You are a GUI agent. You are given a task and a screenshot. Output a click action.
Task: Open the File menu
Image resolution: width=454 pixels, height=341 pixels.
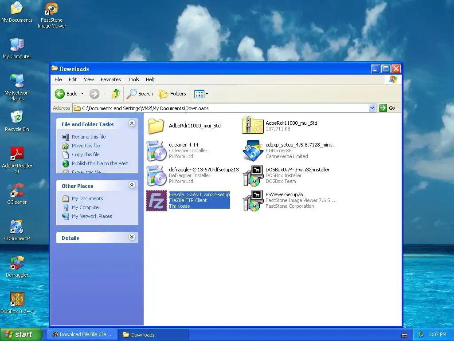(58, 79)
